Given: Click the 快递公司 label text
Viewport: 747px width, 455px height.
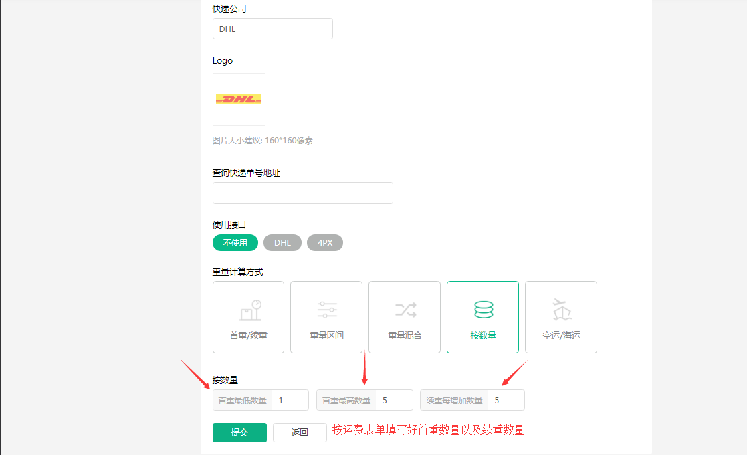Looking at the screenshot, I should tap(229, 9).
